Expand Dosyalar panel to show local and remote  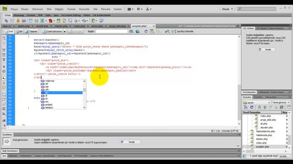pyautogui.click(x=289, y=108)
